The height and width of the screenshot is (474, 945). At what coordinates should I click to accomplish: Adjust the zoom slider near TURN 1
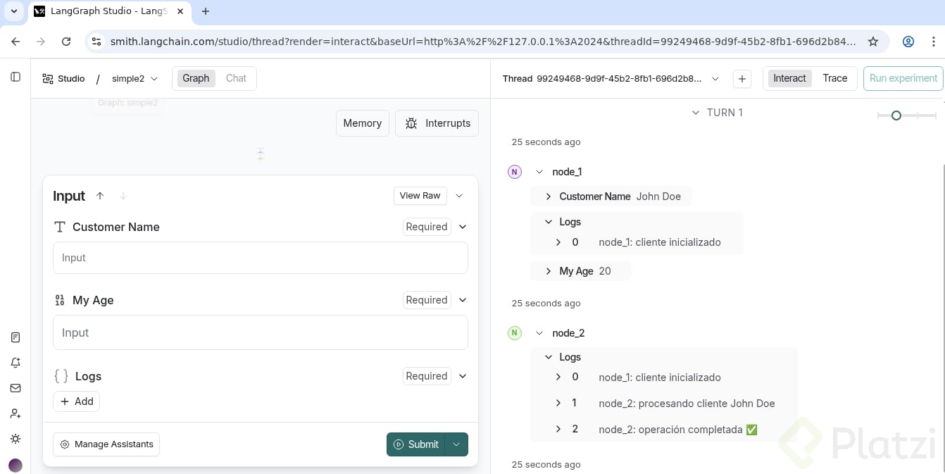(x=896, y=116)
